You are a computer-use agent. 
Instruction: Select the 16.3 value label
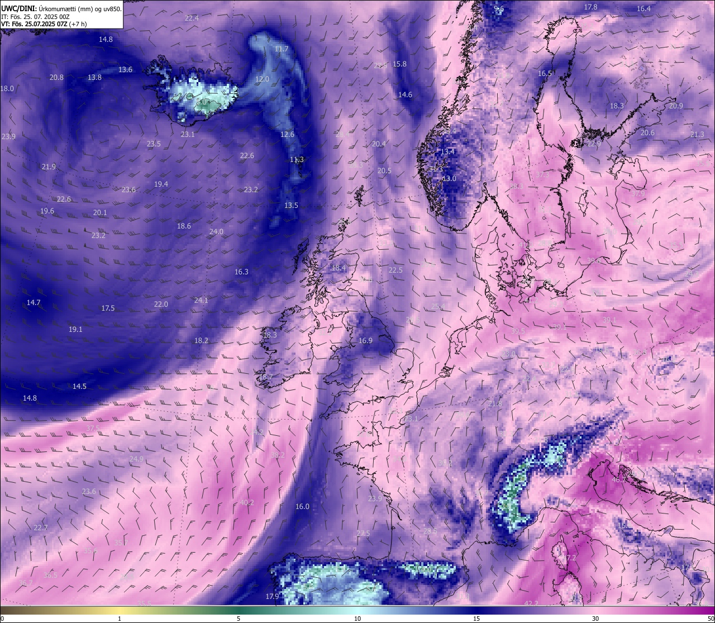(x=241, y=272)
